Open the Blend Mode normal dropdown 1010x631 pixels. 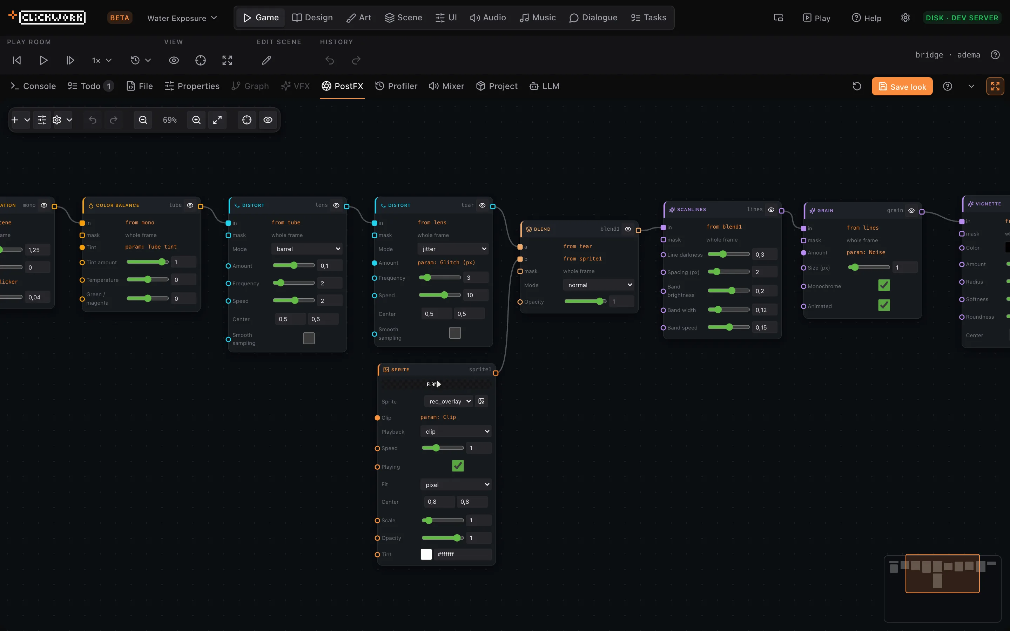[x=599, y=285]
